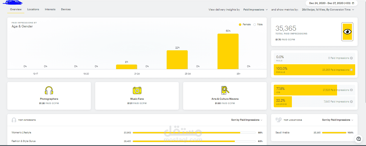Screen dimensions: 366x146
Task: Click the $1.70 Paid ECPM text
Action: coord(285,40)
